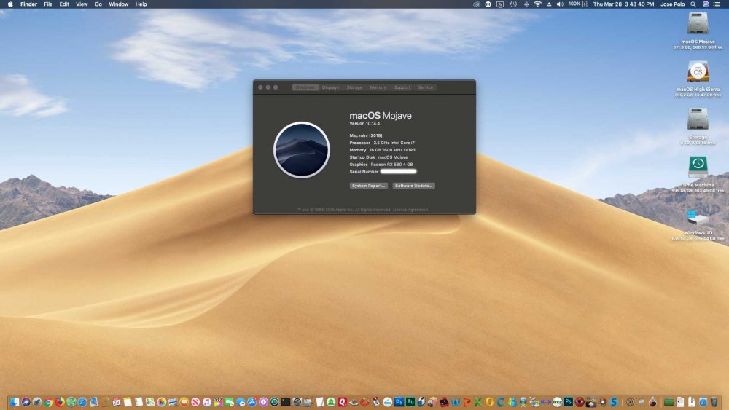Open the License Agreement link
Viewport: 729px width, 410px height.
tap(410, 210)
